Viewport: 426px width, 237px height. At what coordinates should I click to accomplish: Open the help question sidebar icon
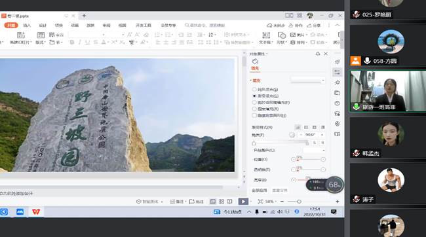[338, 103]
